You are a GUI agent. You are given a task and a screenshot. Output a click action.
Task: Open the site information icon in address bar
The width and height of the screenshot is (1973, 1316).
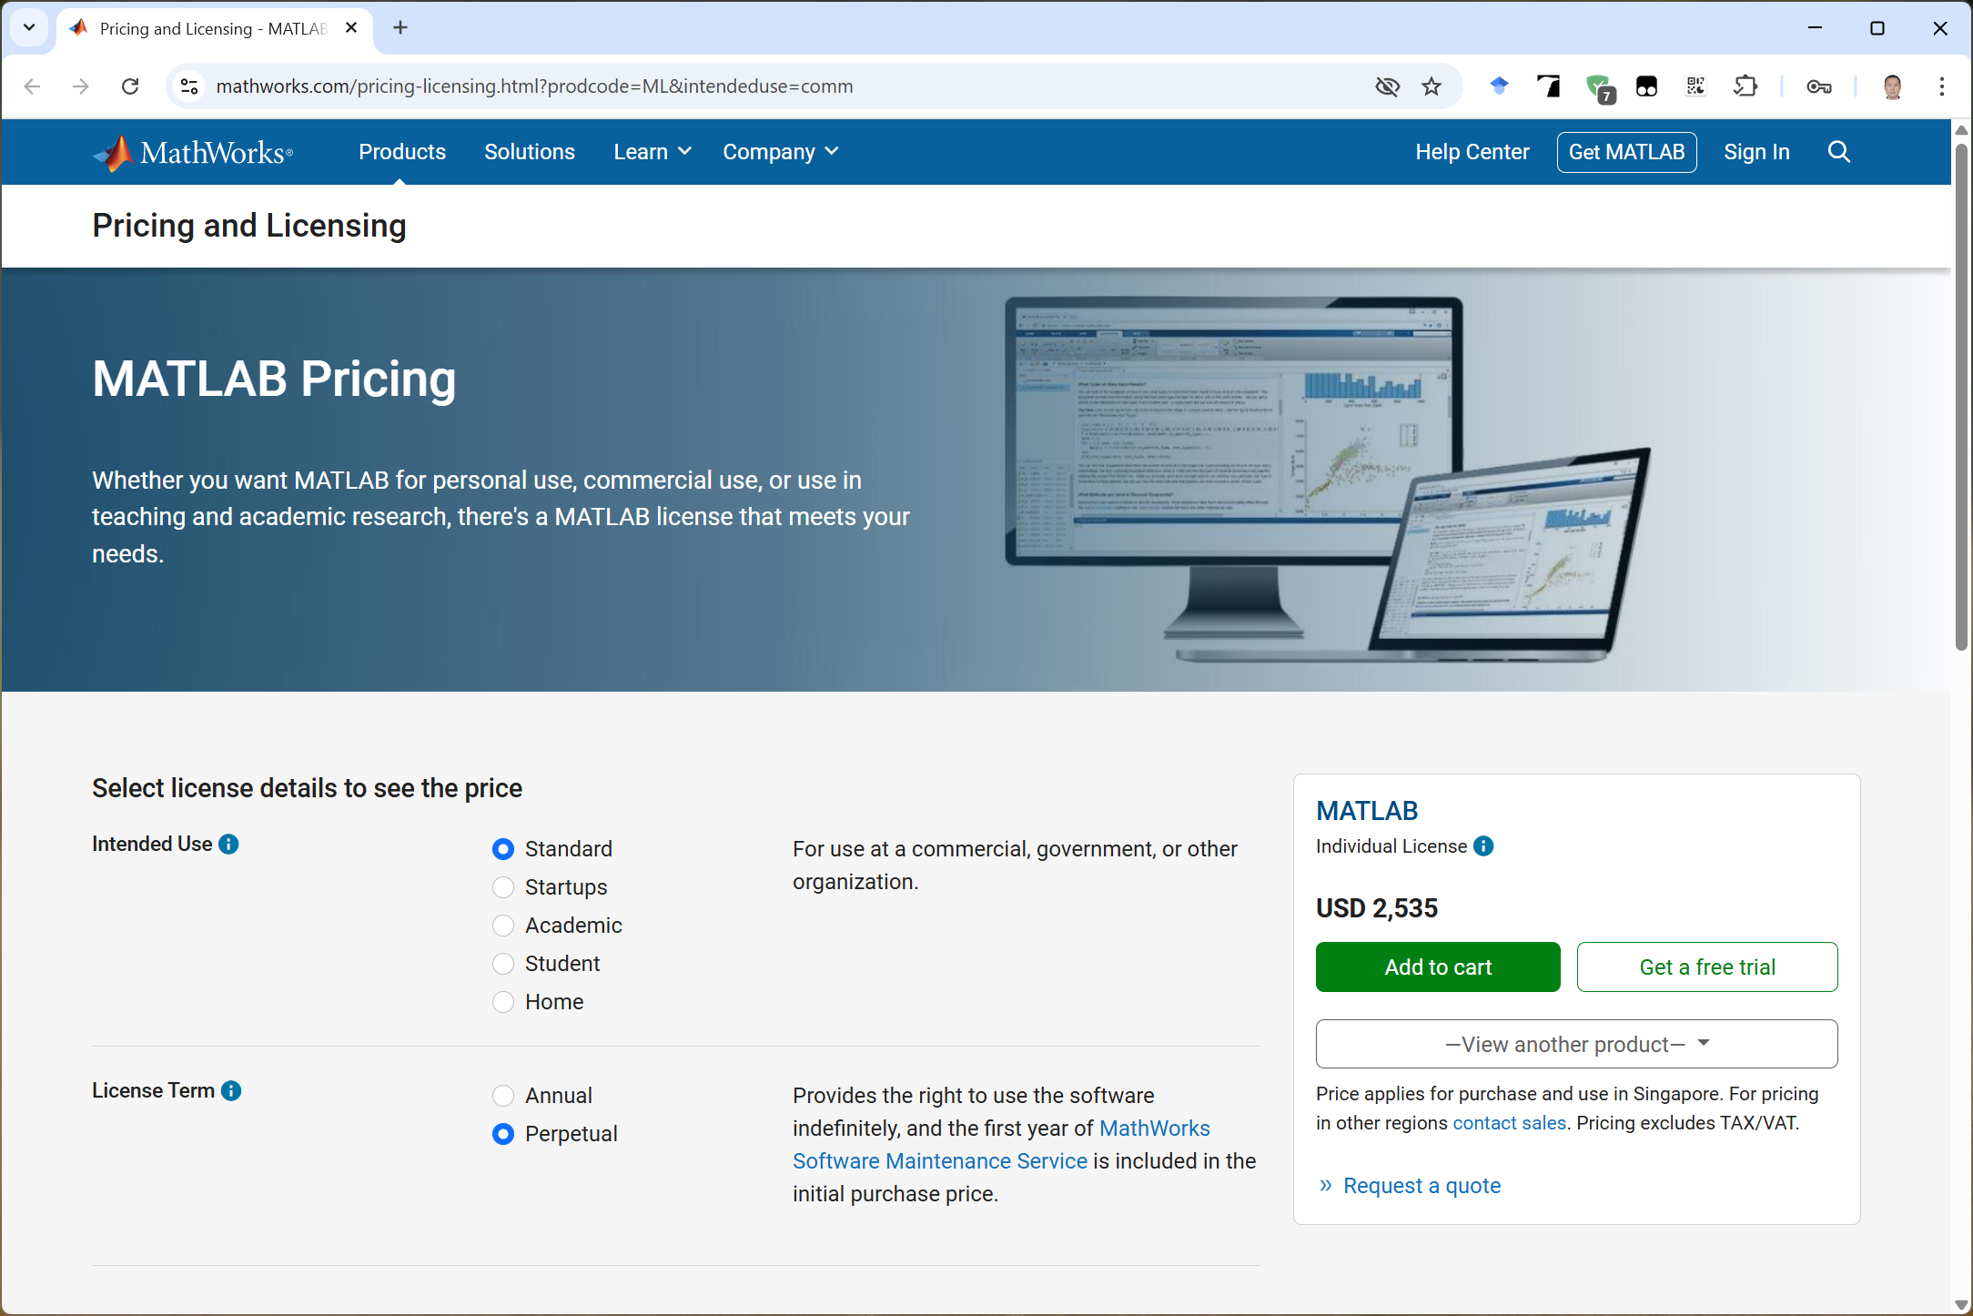pos(189,86)
